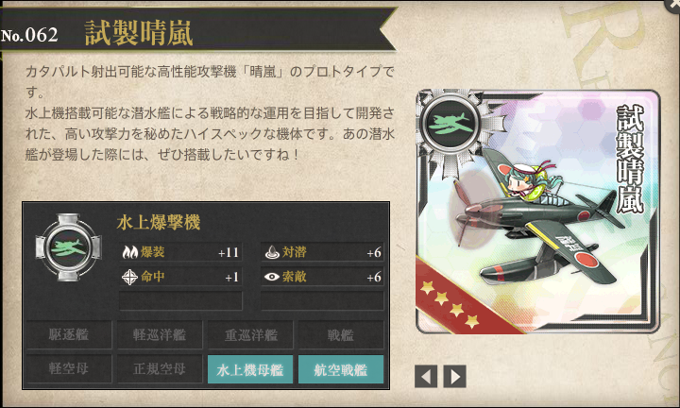Click the seaplane bomber type icon in stats panel
This screenshot has height=408, width=680.
(69, 247)
